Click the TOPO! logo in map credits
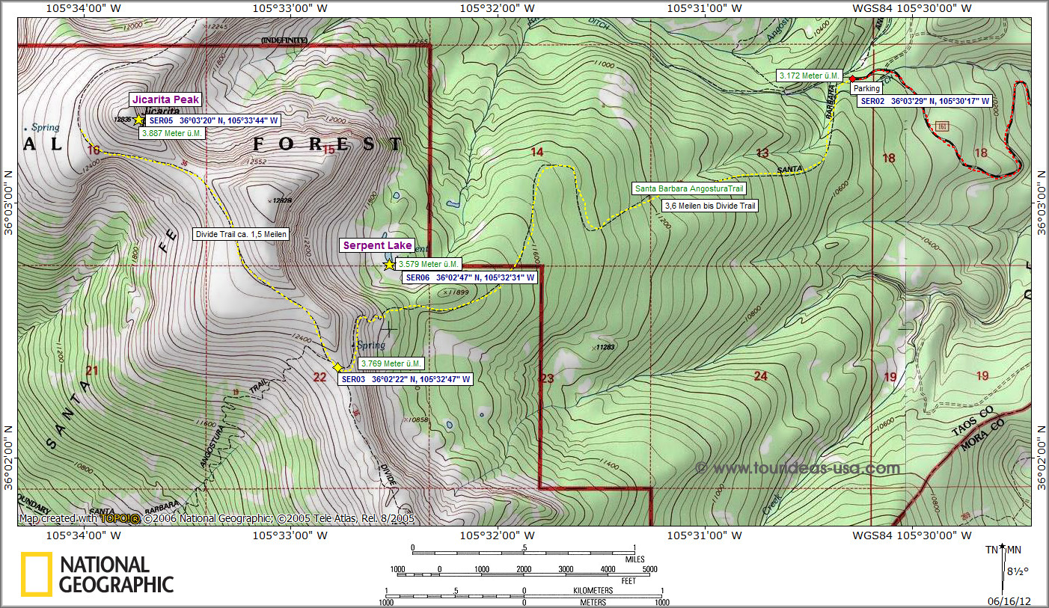The width and height of the screenshot is (1049, 608). [x=120, y=518]
